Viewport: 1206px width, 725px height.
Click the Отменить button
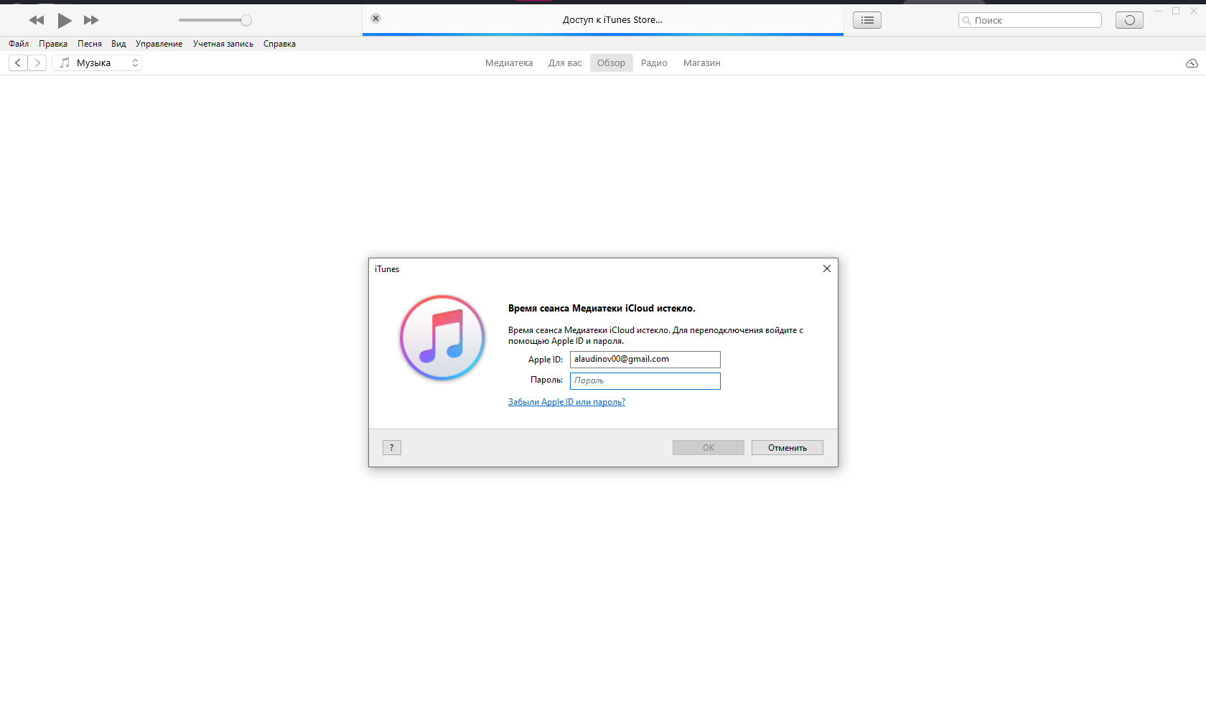(787, 448)
